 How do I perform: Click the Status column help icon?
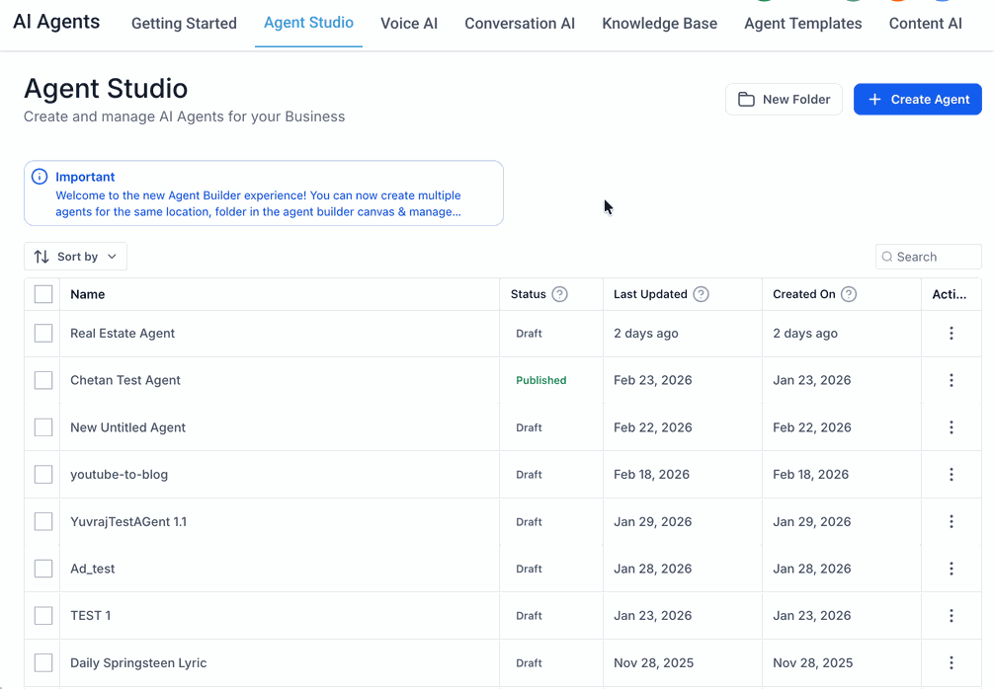(x=559, y=294)
